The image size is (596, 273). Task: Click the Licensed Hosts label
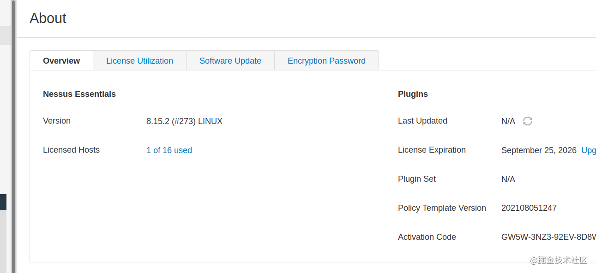(71, 150)
